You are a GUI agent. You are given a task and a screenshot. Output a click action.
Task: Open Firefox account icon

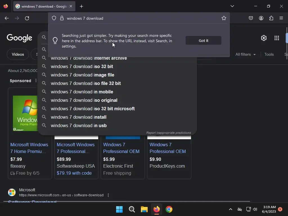click(x=261, y=18)
